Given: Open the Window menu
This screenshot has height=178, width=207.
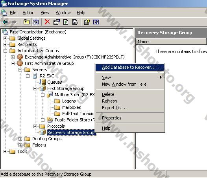Looking at the screenshot, I should click(63, 13).
